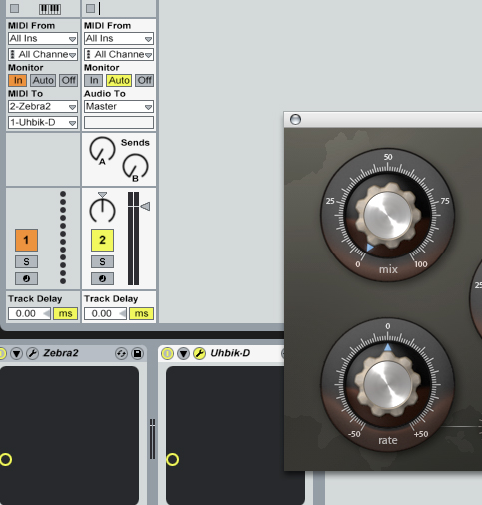482x505 pixels.
Task: Set track 1 Monitor to Auto
Action: coord(43,80)
